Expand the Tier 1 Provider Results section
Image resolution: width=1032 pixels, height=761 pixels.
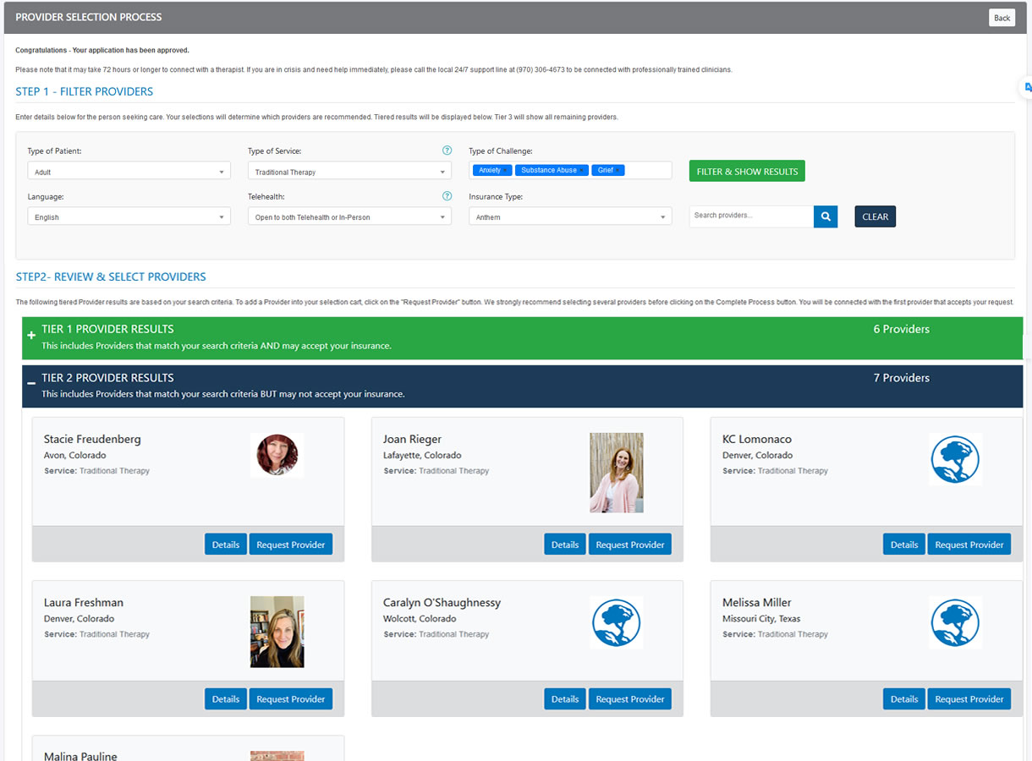coord(31,336)
